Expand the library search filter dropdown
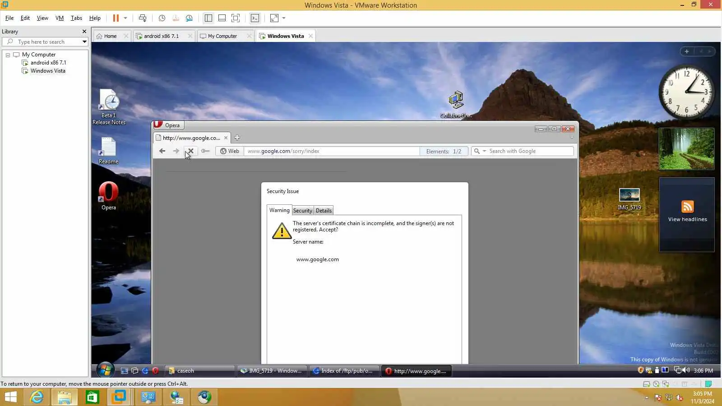The image size is (722, 406). pyautogui.click(x=84, y=42)
